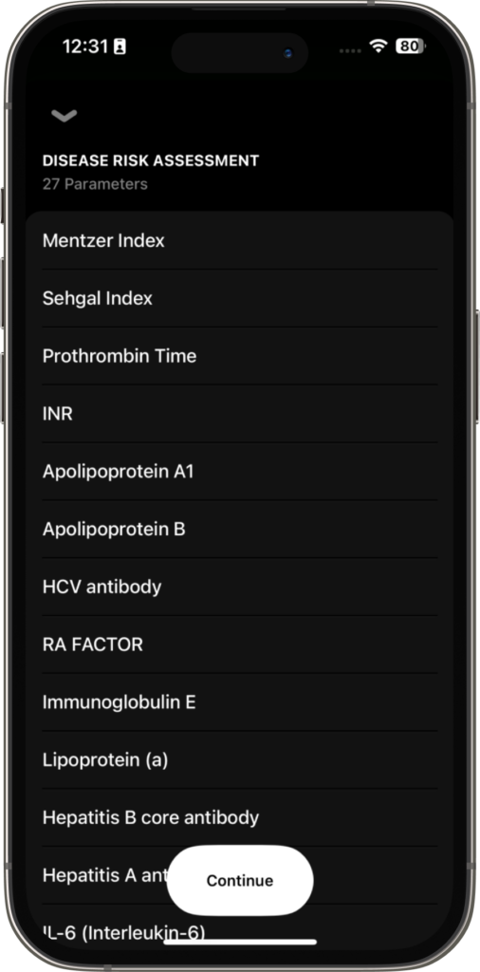Choose the INR list item

coord(240,414)
